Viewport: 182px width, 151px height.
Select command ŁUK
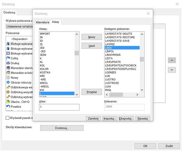122,76
